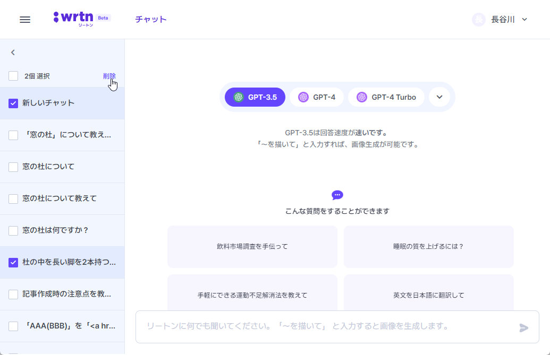
Task: Open the hamburger navigation menu
Action: click(24, 19)
